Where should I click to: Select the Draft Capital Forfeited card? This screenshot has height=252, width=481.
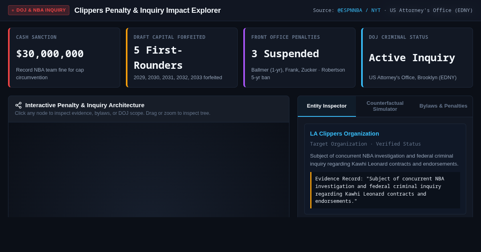(182, 58)
